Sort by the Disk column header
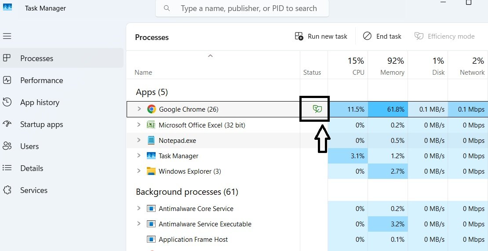488x251 pixels. 428,65
